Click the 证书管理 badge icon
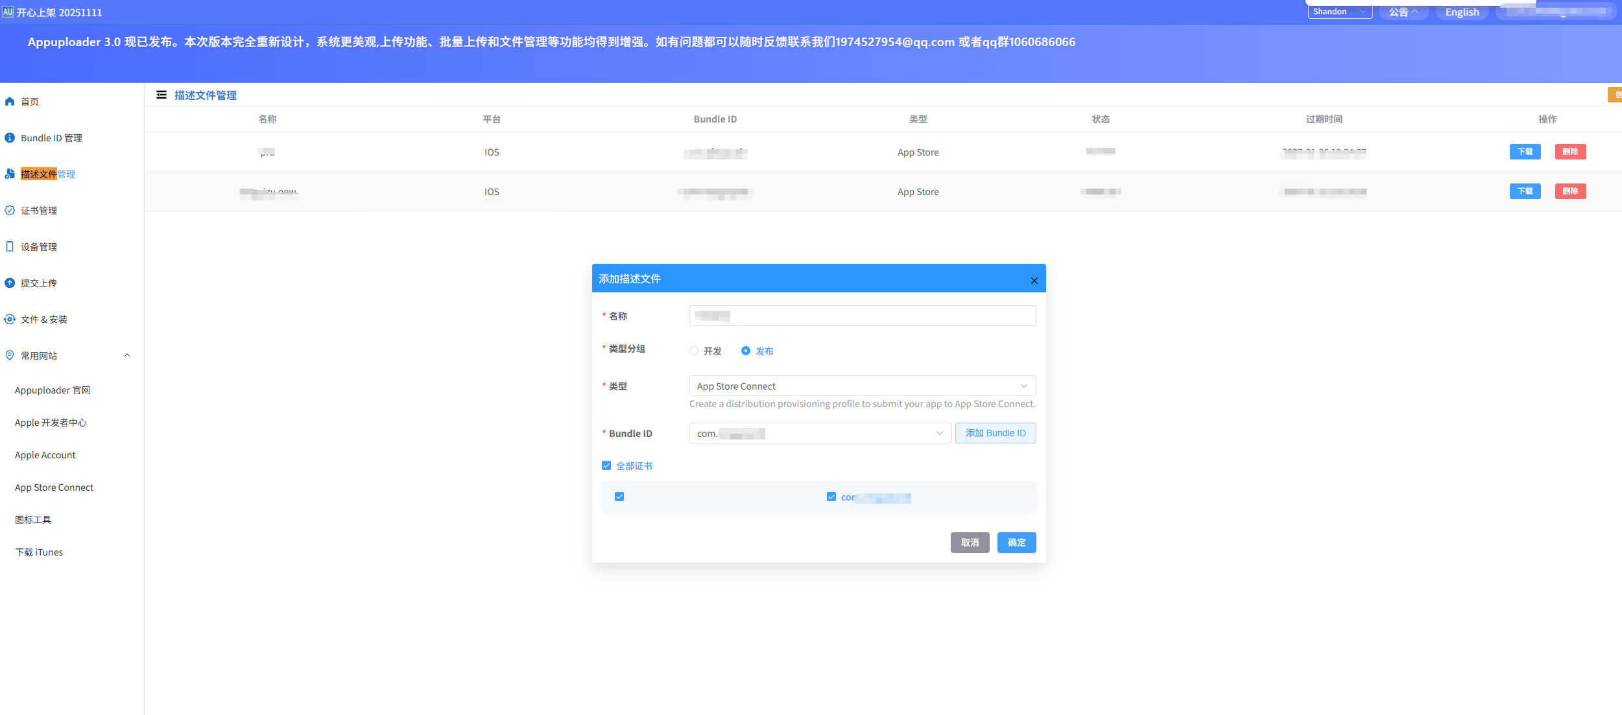Screen dimensions: 1622x715 click(x=10, y=211)
